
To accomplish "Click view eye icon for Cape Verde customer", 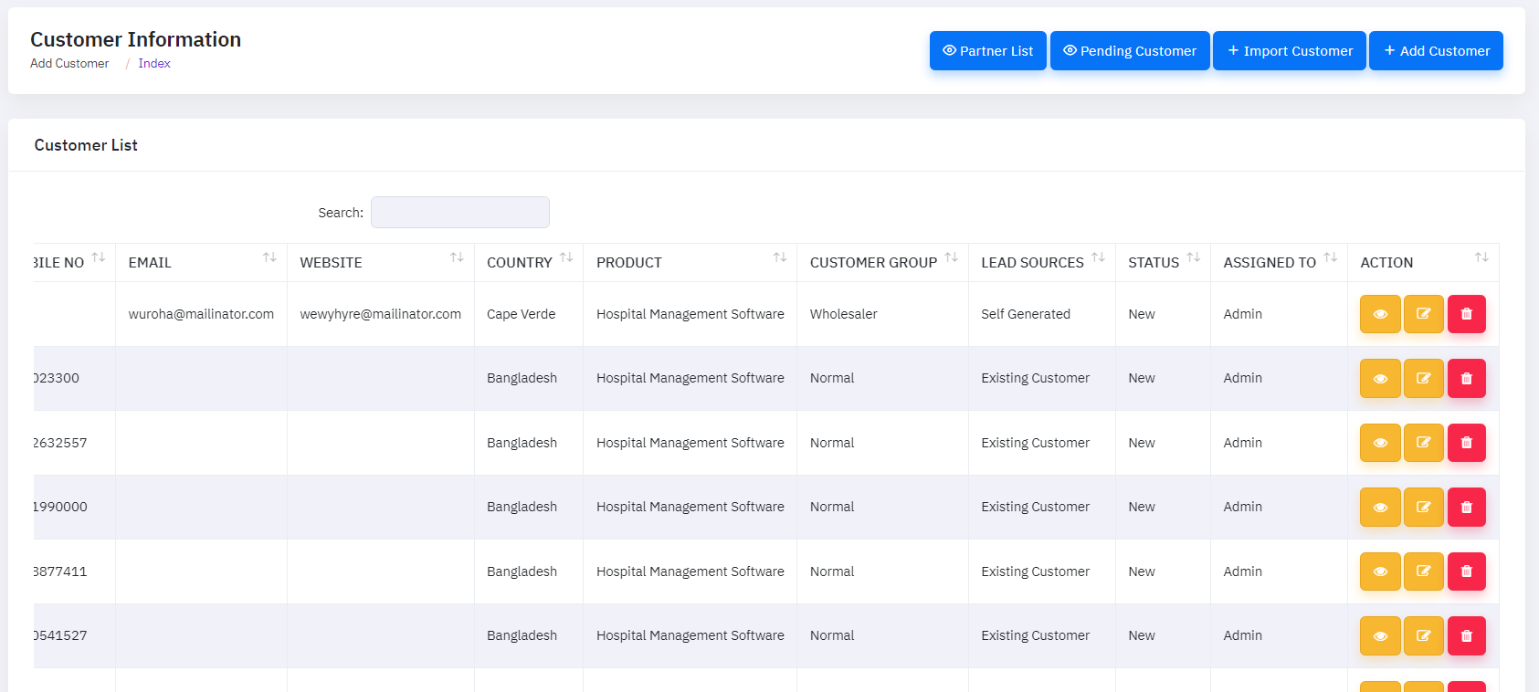I will [x=1379, y=314].
